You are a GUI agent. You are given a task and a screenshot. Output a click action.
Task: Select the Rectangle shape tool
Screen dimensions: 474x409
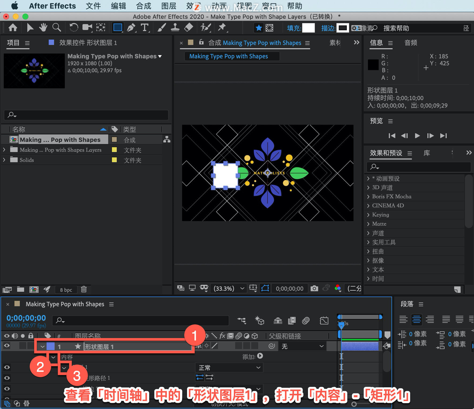(118, 28)
